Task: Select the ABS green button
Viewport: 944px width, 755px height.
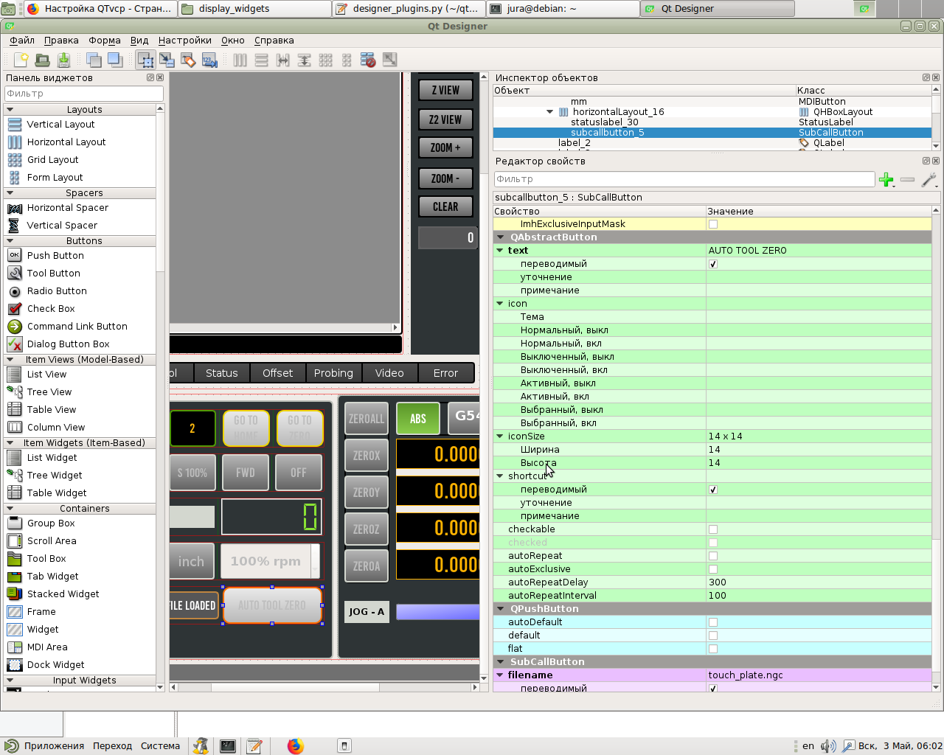Action: pos(418,419)
